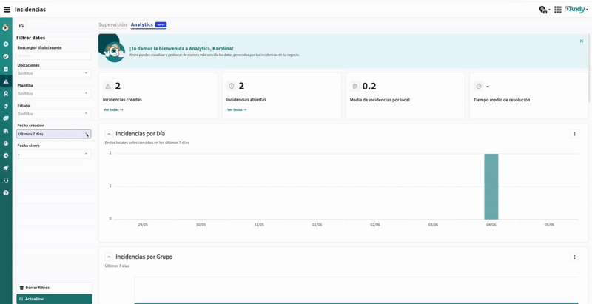Click the filter settings icon above Filtrar datos
The image size is (592, 304).
click(21, 25)
